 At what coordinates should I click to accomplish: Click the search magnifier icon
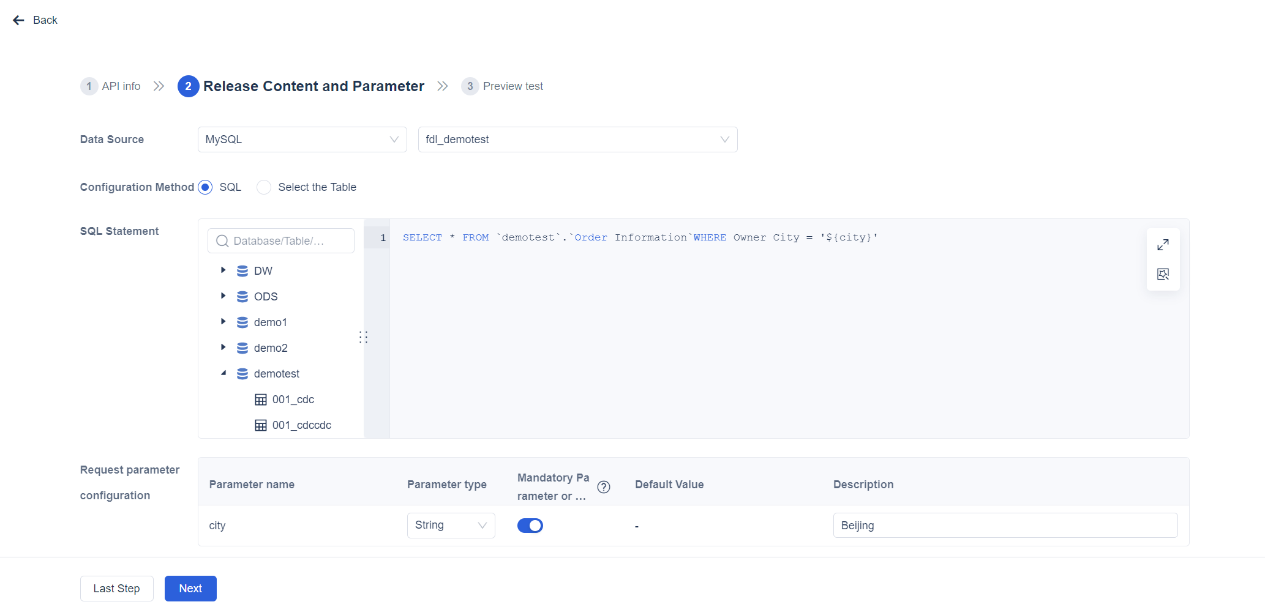(x=222, y=241)
